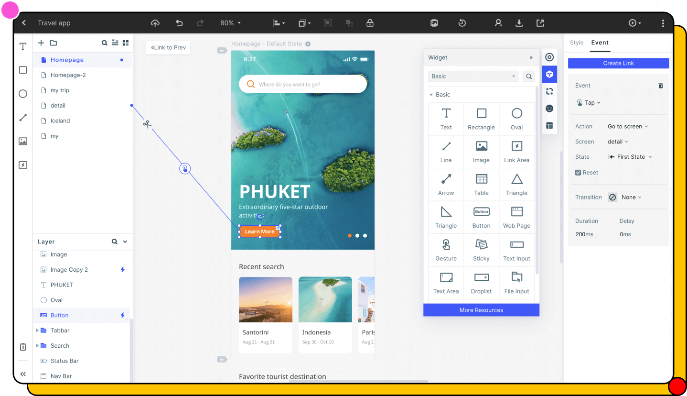Open the Image tool in left sidebar
This screenshot has height=396, width=687.
coord(22,141)
